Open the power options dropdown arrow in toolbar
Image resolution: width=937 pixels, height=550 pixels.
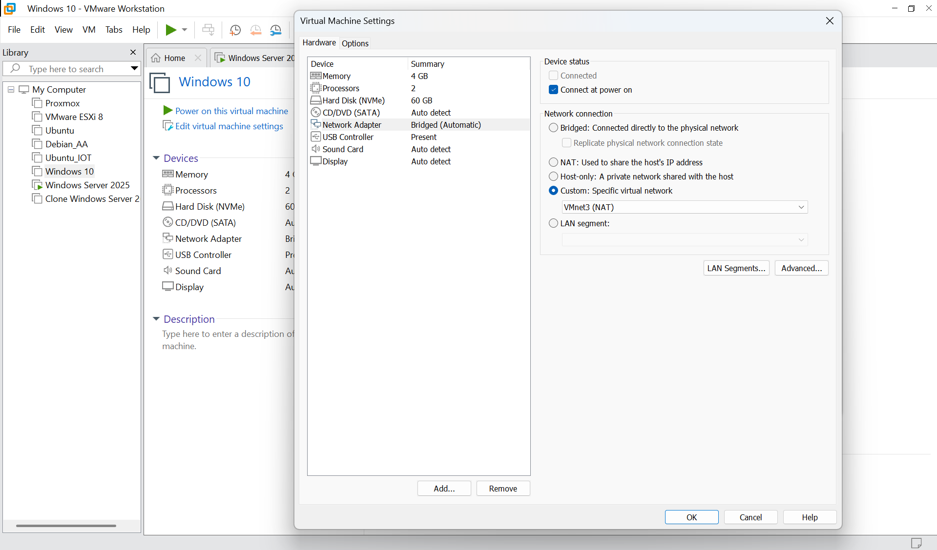pyautogui.click(x=185, y=30)
